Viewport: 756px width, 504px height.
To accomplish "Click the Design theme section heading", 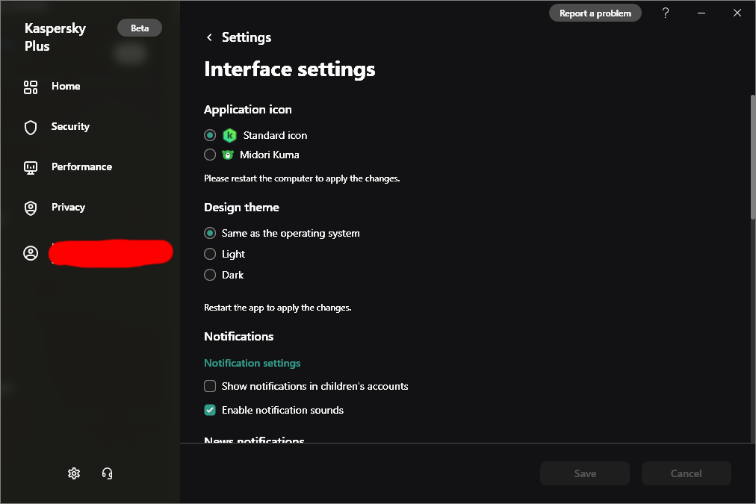I will click(x=241, y=207).
